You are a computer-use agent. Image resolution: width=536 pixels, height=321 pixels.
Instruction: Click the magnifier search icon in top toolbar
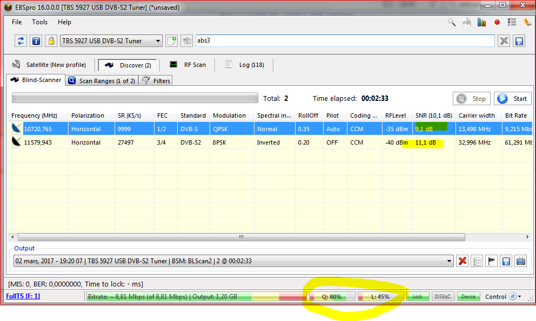tap(452, 23)
